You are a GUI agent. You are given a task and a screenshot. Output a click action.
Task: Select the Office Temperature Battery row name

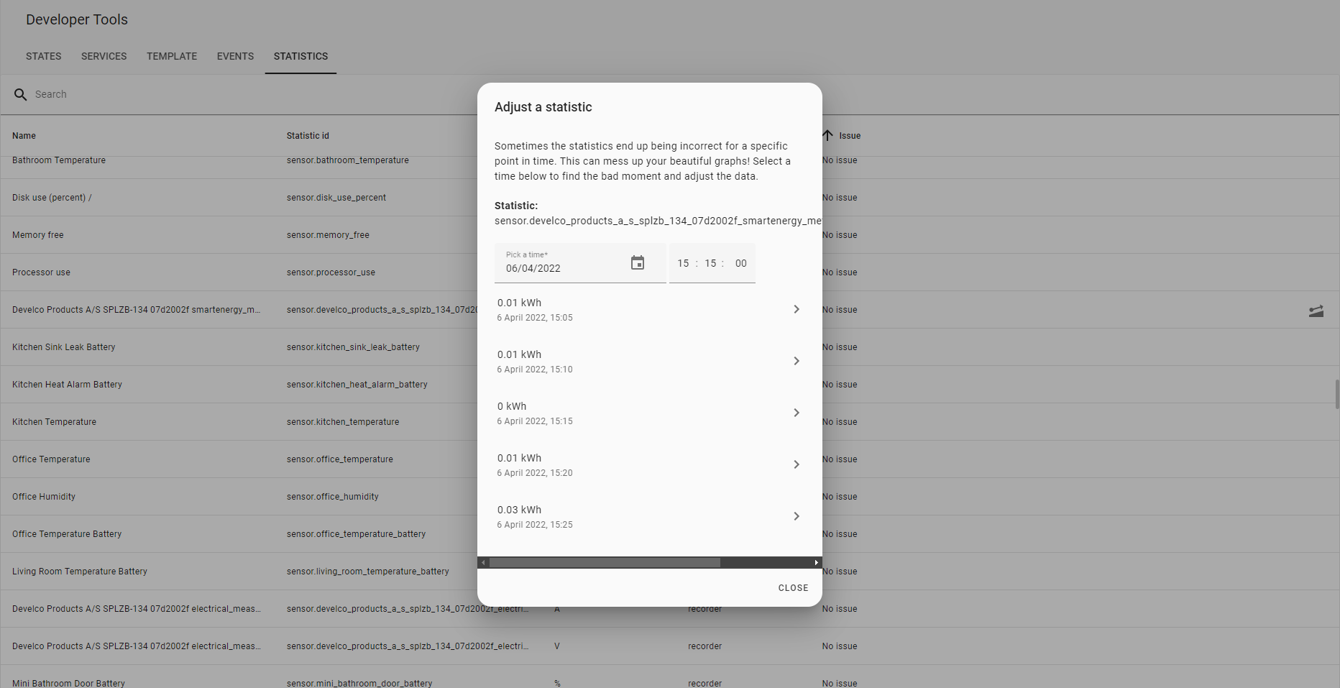click(x=67, y=534)
